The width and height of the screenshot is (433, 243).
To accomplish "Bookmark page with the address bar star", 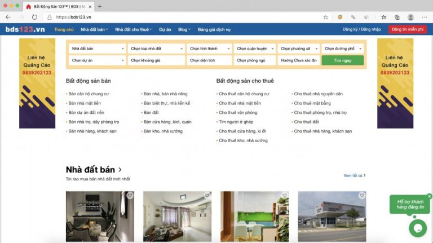I will click(325, 17).
